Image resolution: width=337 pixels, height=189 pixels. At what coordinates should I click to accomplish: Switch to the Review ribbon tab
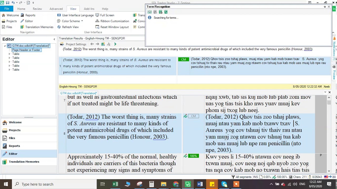coord(37,9)
